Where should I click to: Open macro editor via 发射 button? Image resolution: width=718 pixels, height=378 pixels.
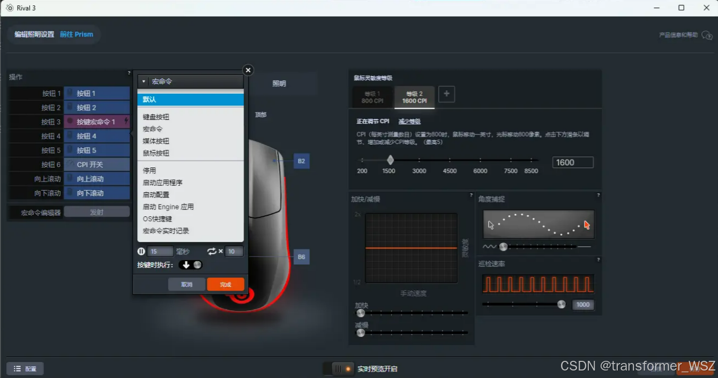(x=97, y=212)
